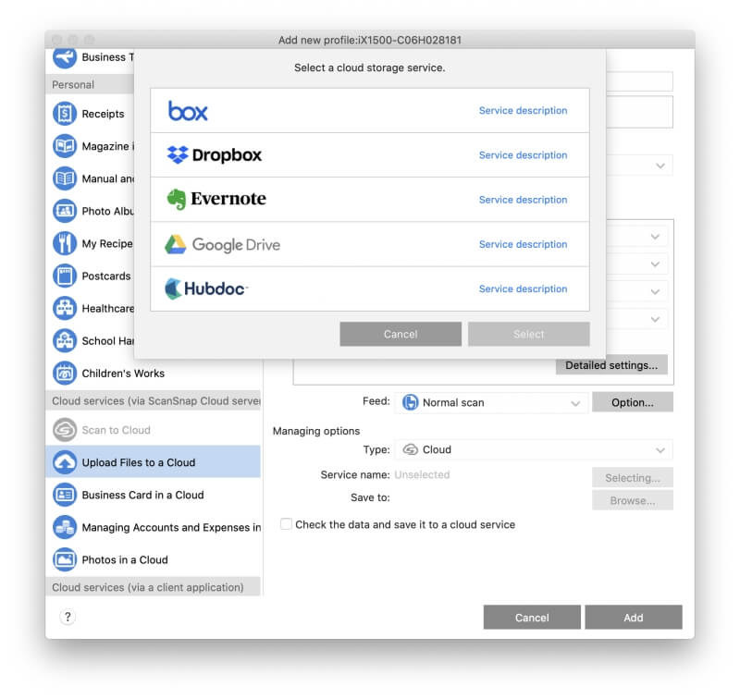This screenshot has width=740, height=699.
Task: Choose the Box logo in service list
Action: tap(188, 111)
